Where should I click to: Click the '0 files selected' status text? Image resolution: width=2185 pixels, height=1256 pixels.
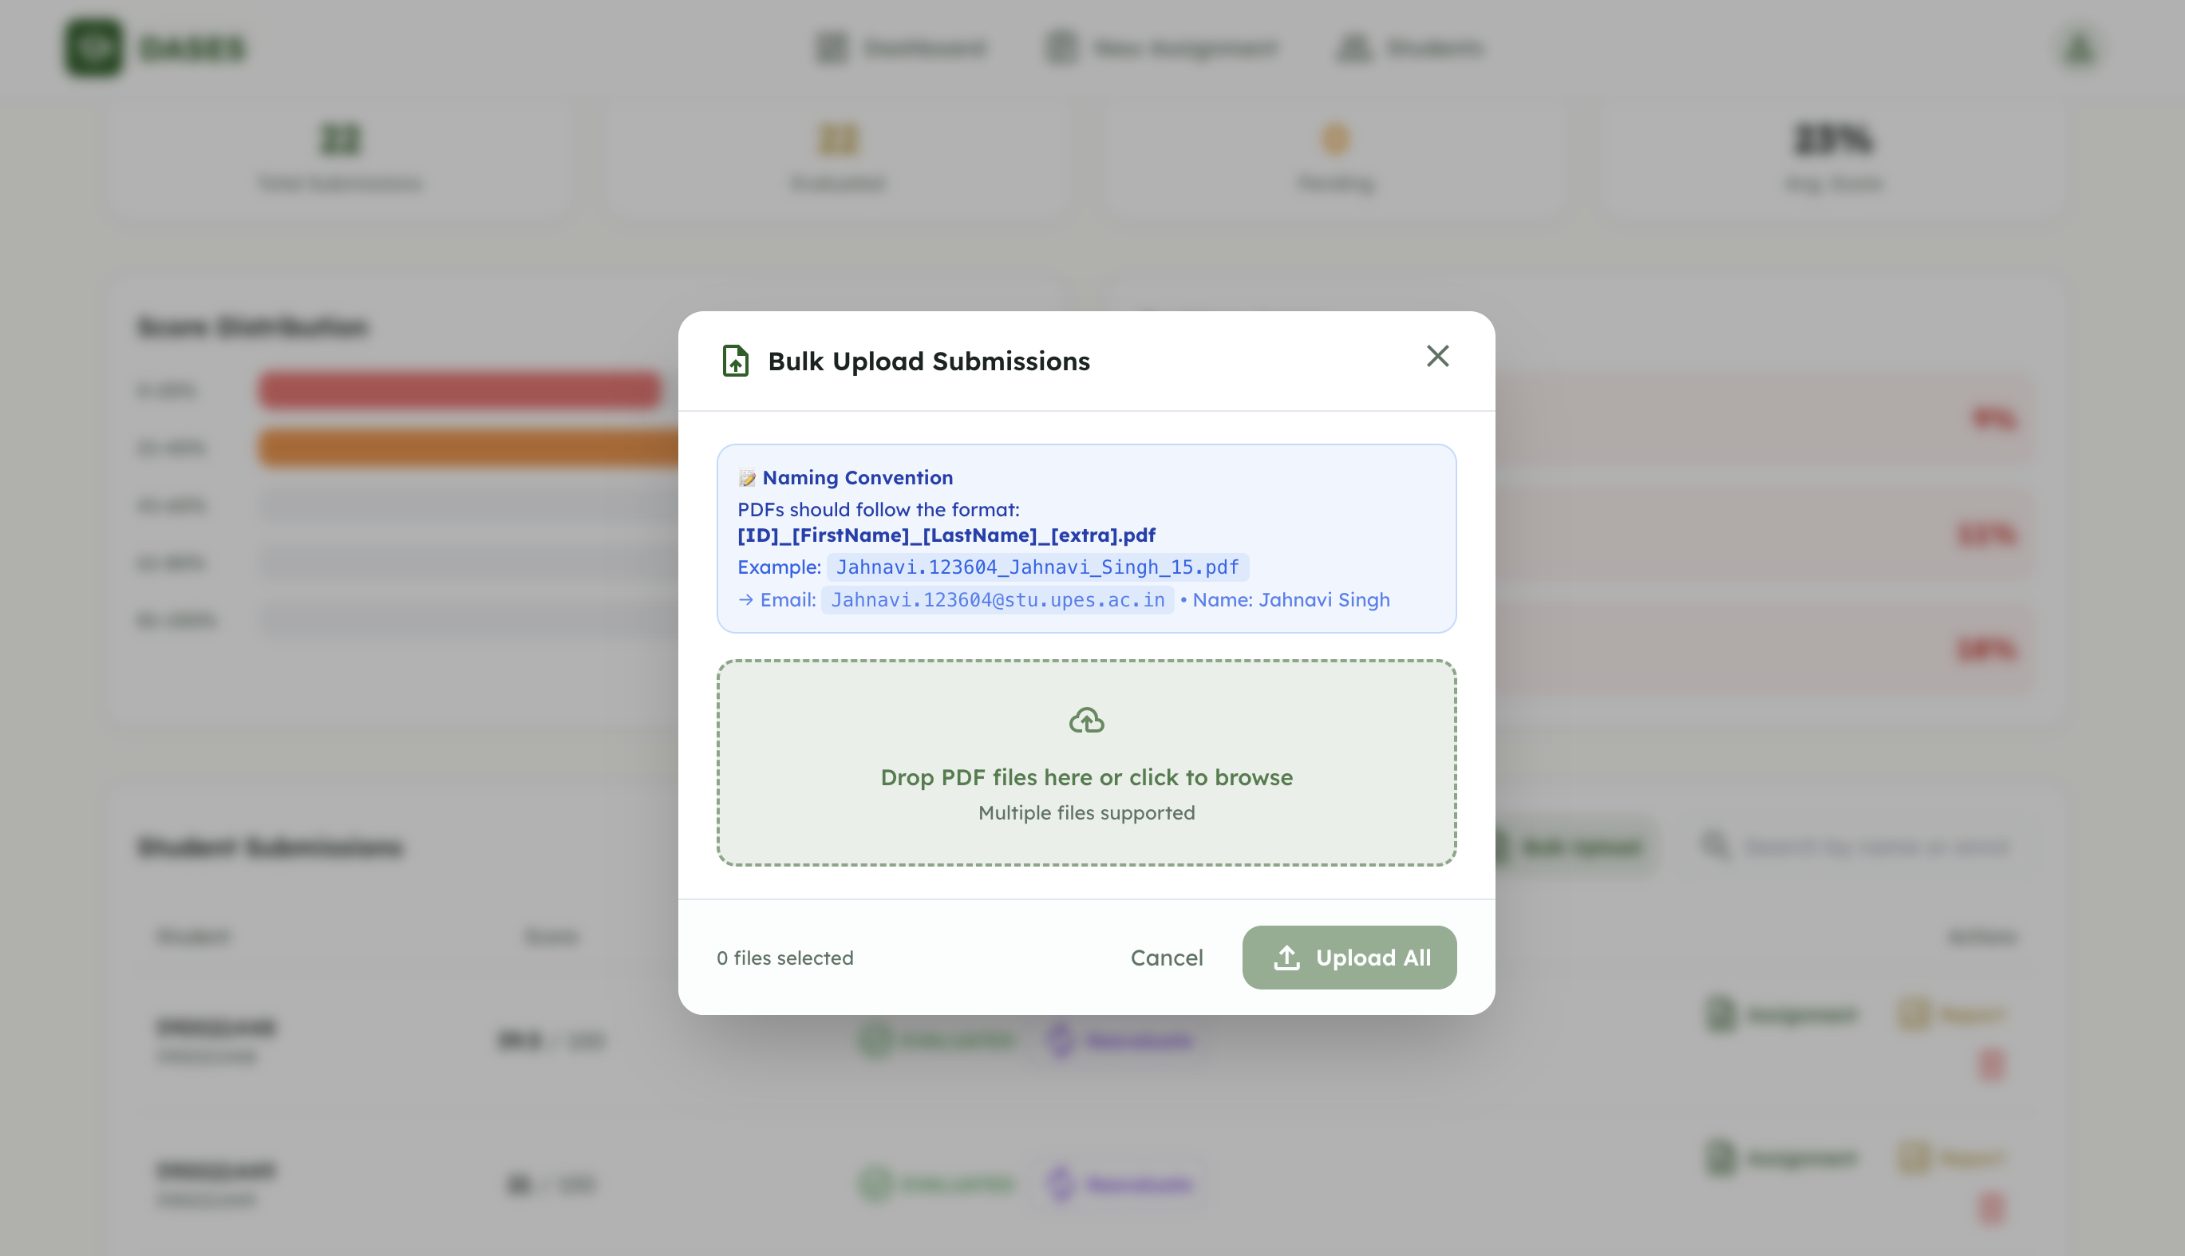(784, 958)
